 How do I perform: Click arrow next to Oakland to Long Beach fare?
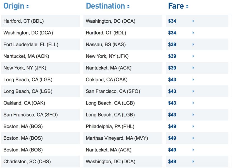coord(193,103)
